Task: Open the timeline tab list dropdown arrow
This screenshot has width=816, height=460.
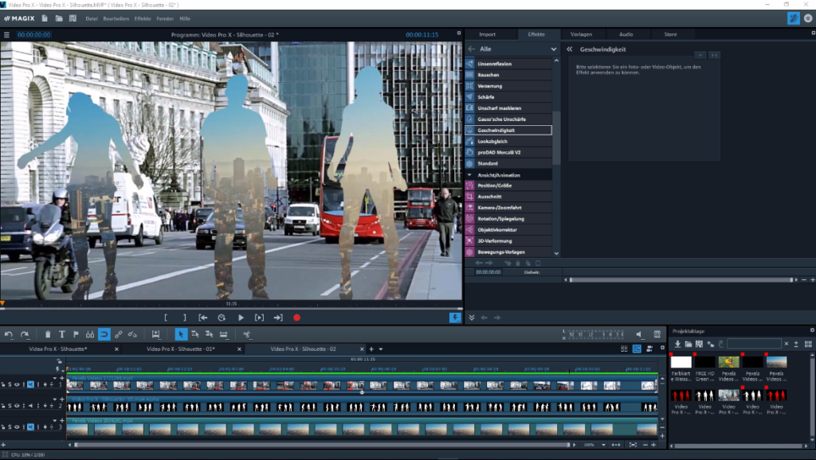Action: [381, 349]
